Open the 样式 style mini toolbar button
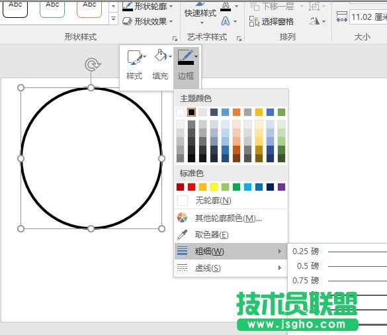 pyautogui.click(x=134, y=65)
